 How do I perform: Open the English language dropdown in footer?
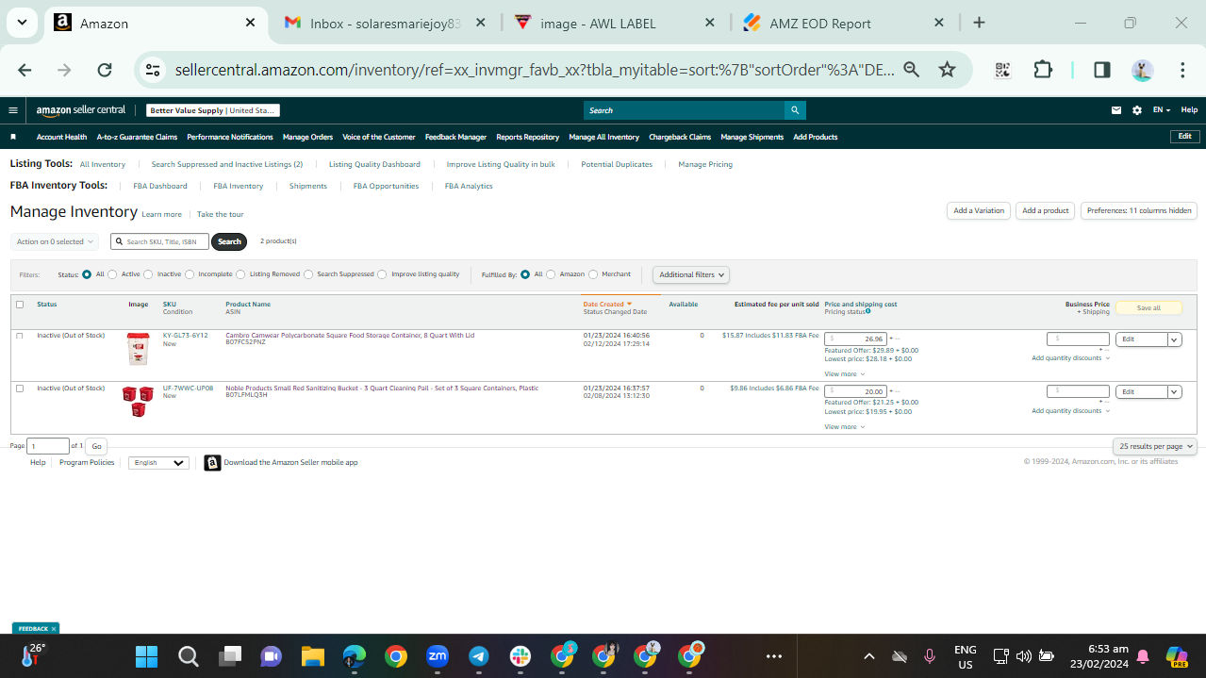click(158, 463)
